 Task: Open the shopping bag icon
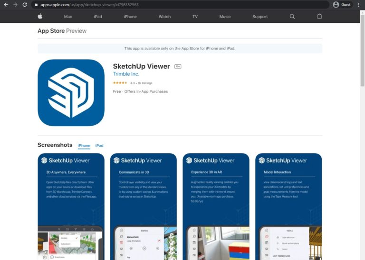[319, 16]
